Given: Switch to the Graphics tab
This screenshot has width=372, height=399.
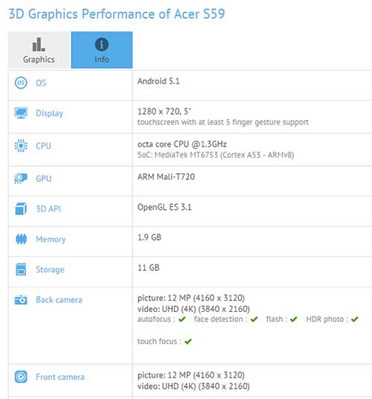Looking at the screenshot, I should (x=39, y=50).
